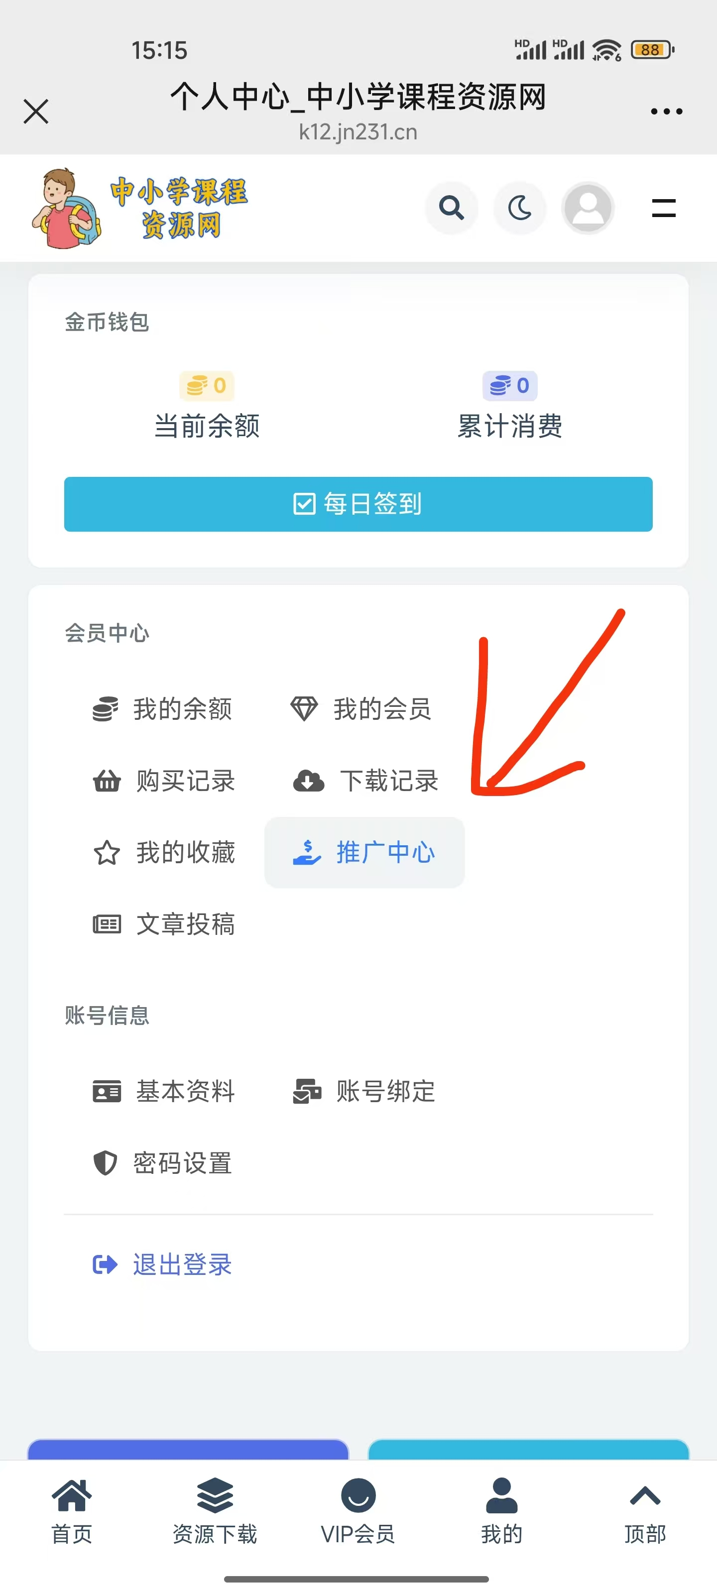Open 文章投稿 article submission

(x=164, y=924)
